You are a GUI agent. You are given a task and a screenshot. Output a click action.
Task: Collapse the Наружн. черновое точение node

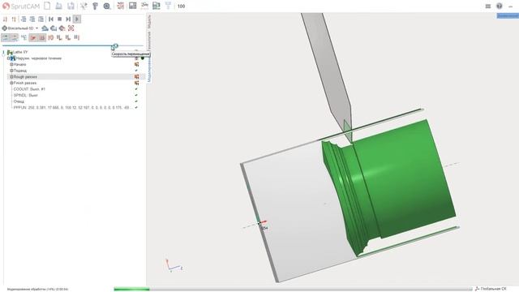[x=9, y=58]
